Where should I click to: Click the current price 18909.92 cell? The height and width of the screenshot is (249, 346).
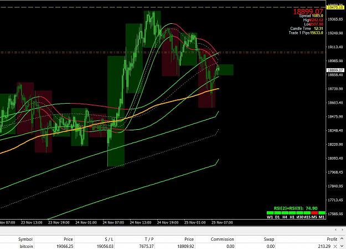click(x=185, y=246)
